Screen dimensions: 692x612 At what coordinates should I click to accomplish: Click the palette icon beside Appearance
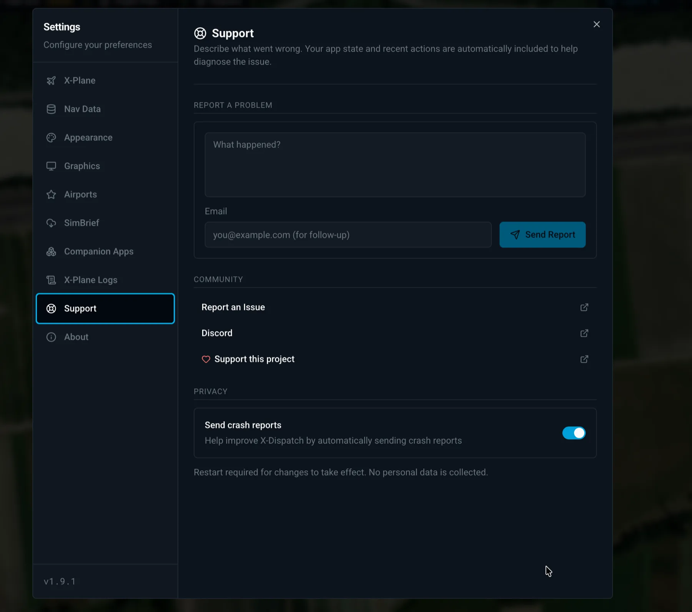[x=51, y=138]
